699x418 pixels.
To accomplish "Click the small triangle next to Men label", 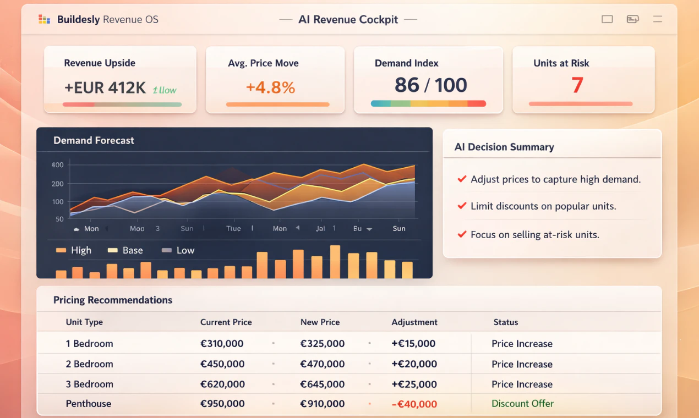I will click(x=297, y=228).
